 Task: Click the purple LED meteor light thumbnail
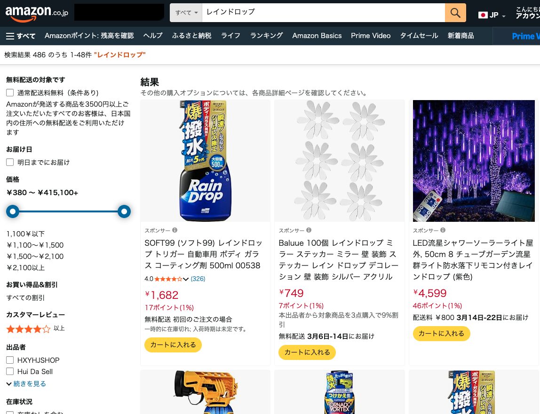[x=474, y=161]
